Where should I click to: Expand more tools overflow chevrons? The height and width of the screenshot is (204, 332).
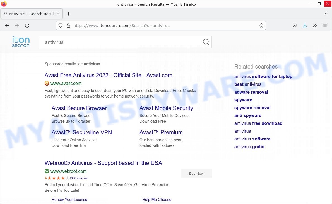(315, 26)
